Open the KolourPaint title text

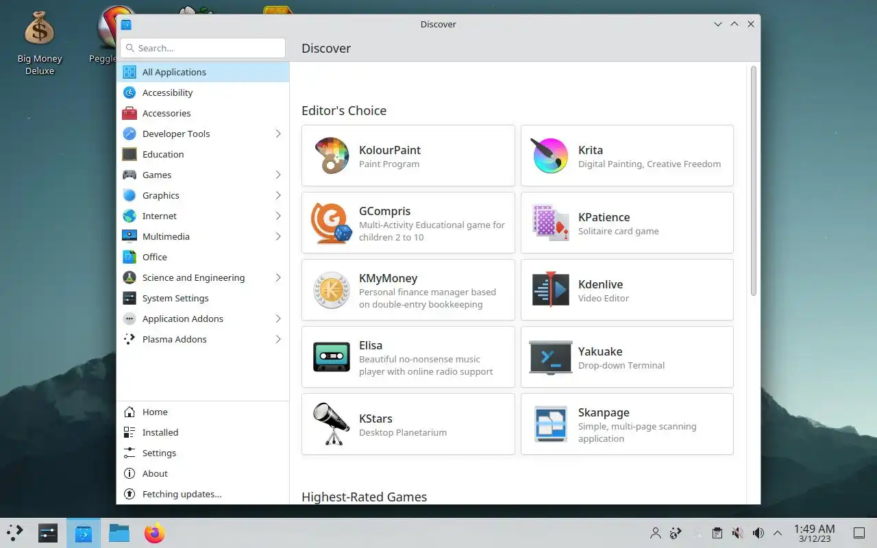click(390, 150)
